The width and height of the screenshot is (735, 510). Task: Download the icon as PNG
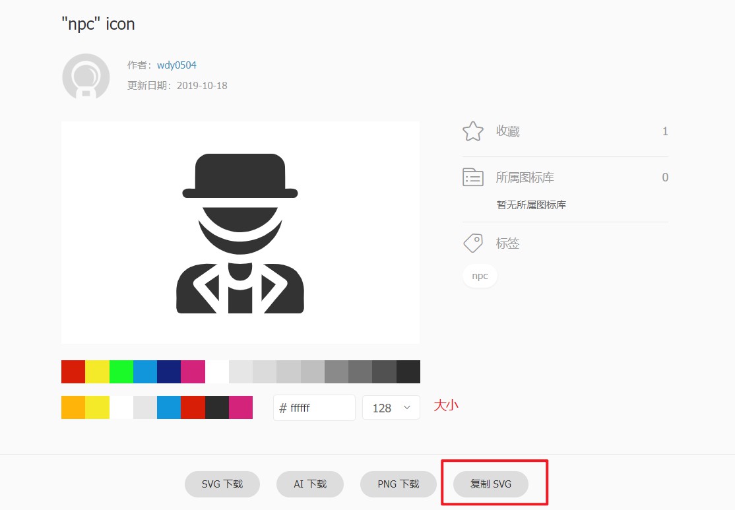tap(399, 484)
